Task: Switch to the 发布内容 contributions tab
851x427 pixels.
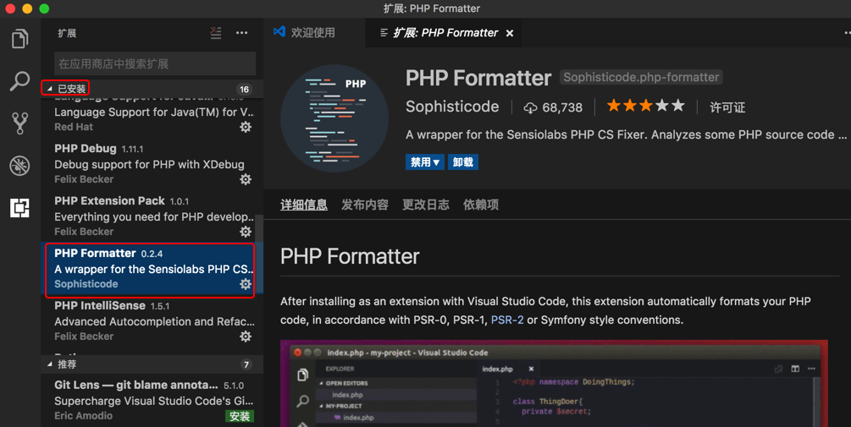Action: click(x=365, y=205)
